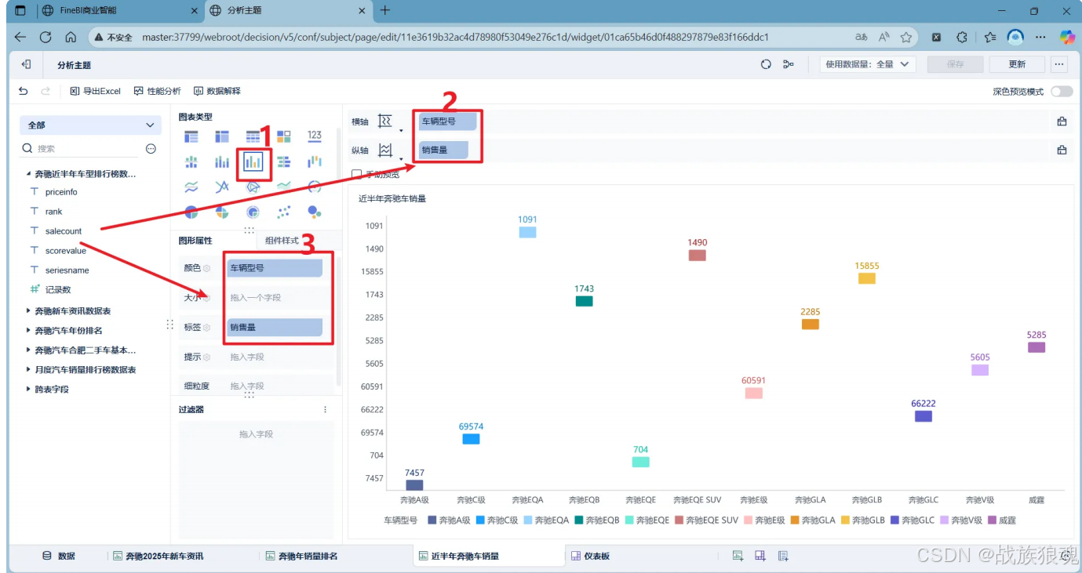Open the gear settings beside 标签
This screenshot has height=573, width=1082.
coord(207,328)
